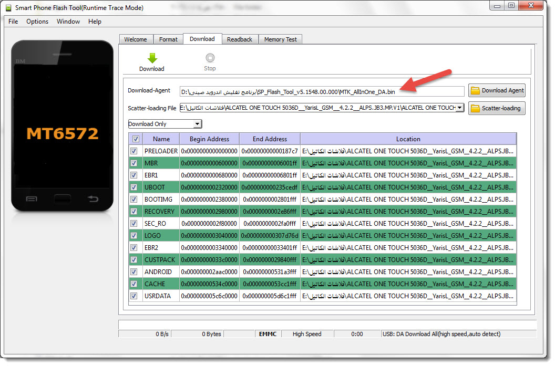Toggle the RECOVERY row checkbox
Viewport: 555px width, 366px height.
(134, 212)
